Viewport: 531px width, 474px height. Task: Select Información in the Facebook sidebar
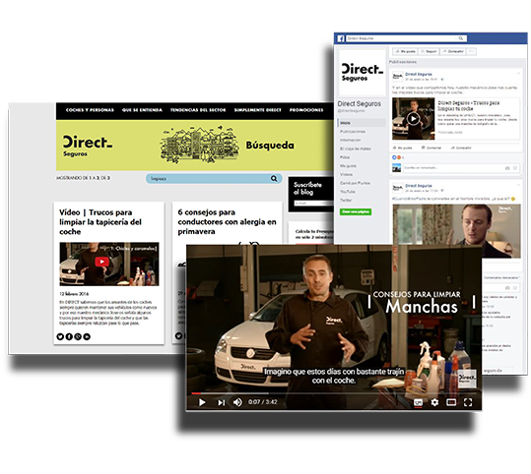(x=350, y=140)
